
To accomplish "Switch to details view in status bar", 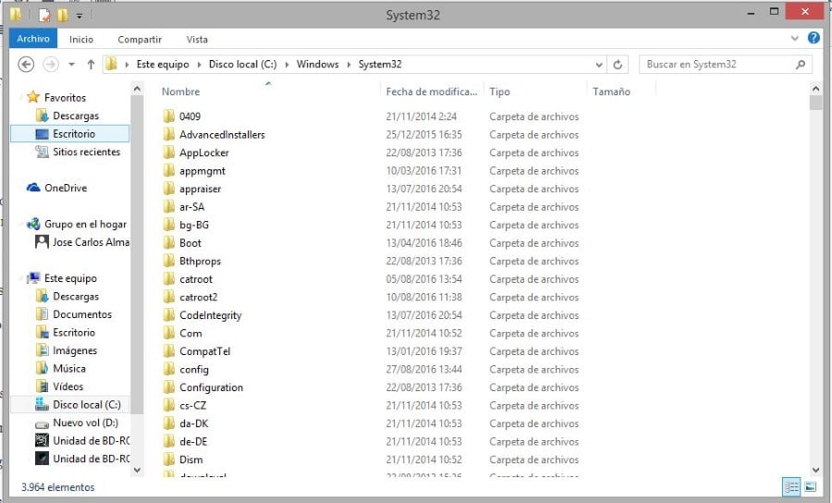I will tap(791, 486).
